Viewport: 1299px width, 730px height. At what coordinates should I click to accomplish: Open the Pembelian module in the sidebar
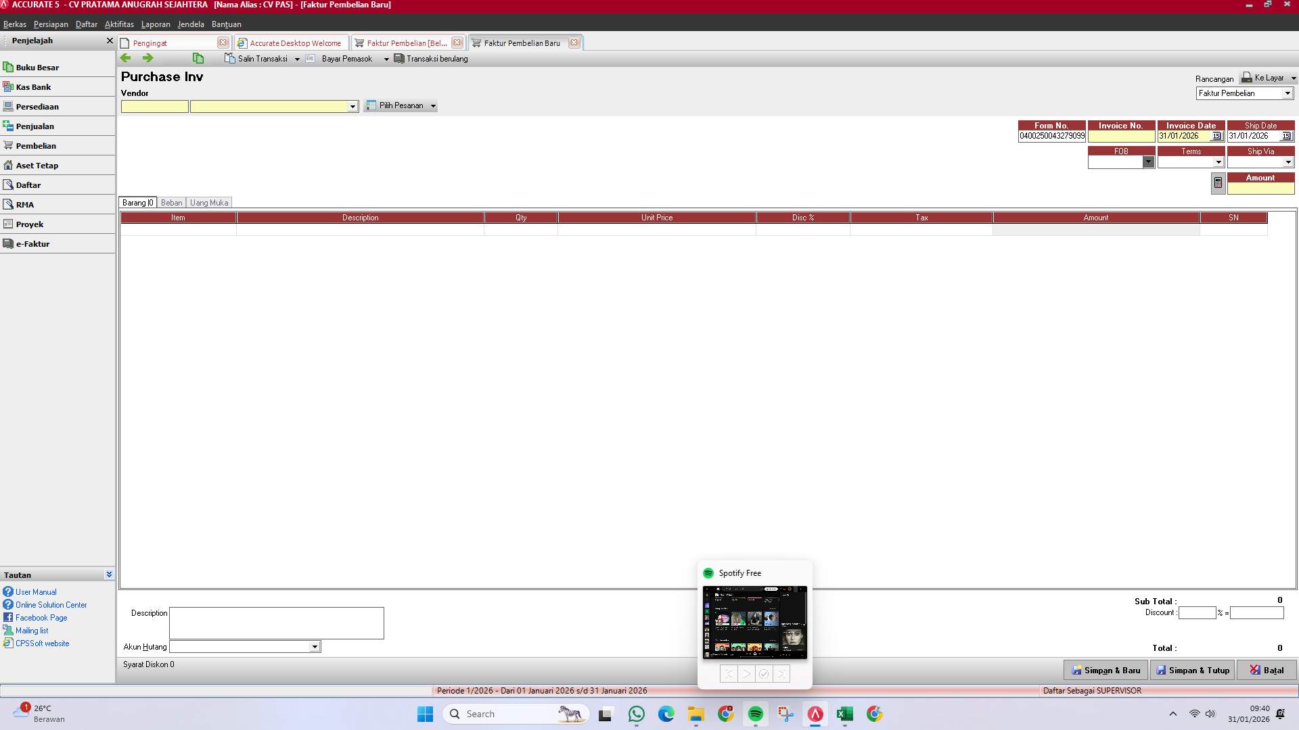37,145
